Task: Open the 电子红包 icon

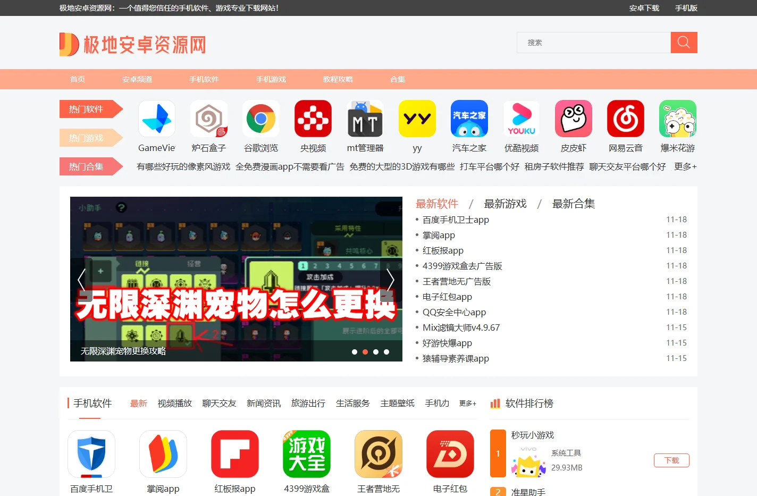Action: (x=450, y=454)
